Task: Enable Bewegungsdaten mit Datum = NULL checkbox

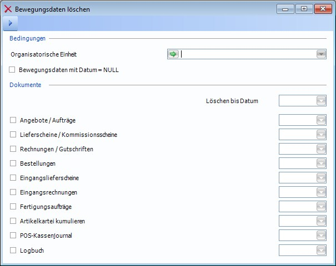Action: [x=12, y=70]
